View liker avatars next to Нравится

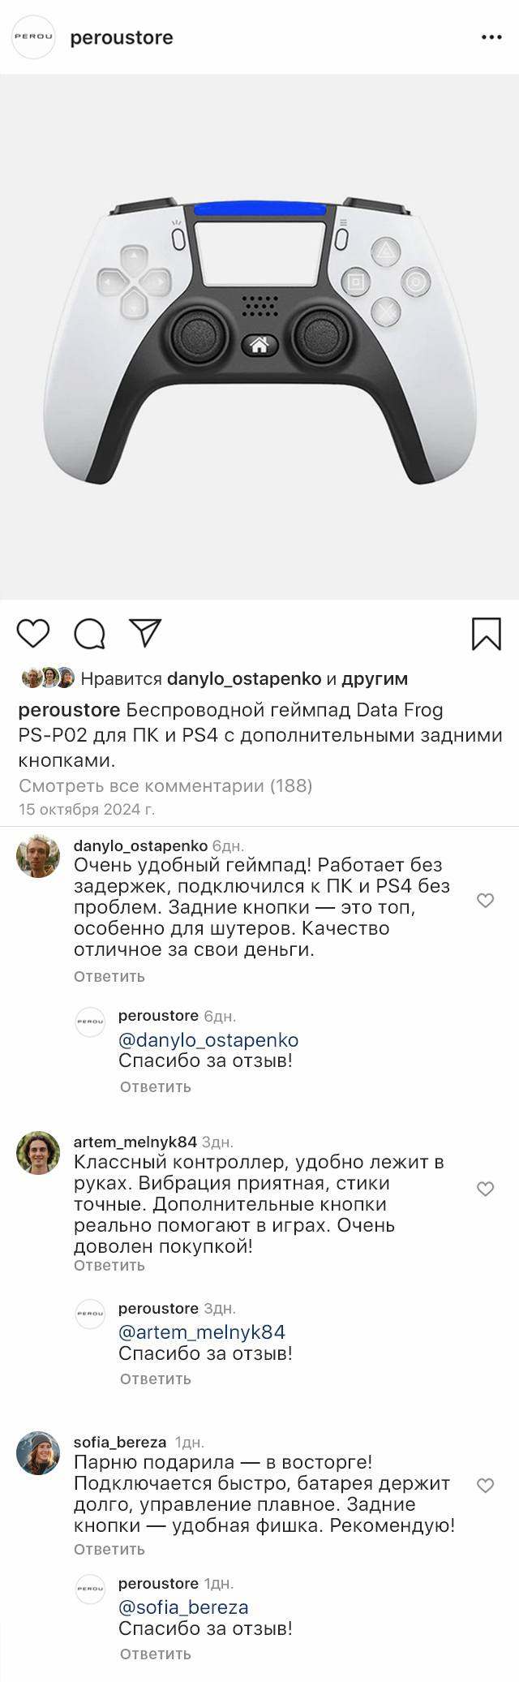tap(48, 678)
